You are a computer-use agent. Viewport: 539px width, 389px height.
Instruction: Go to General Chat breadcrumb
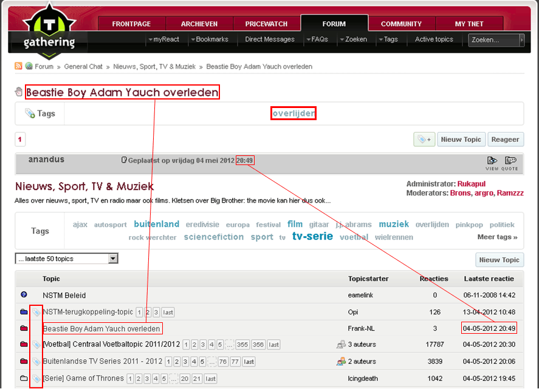[x=83, y=67]
